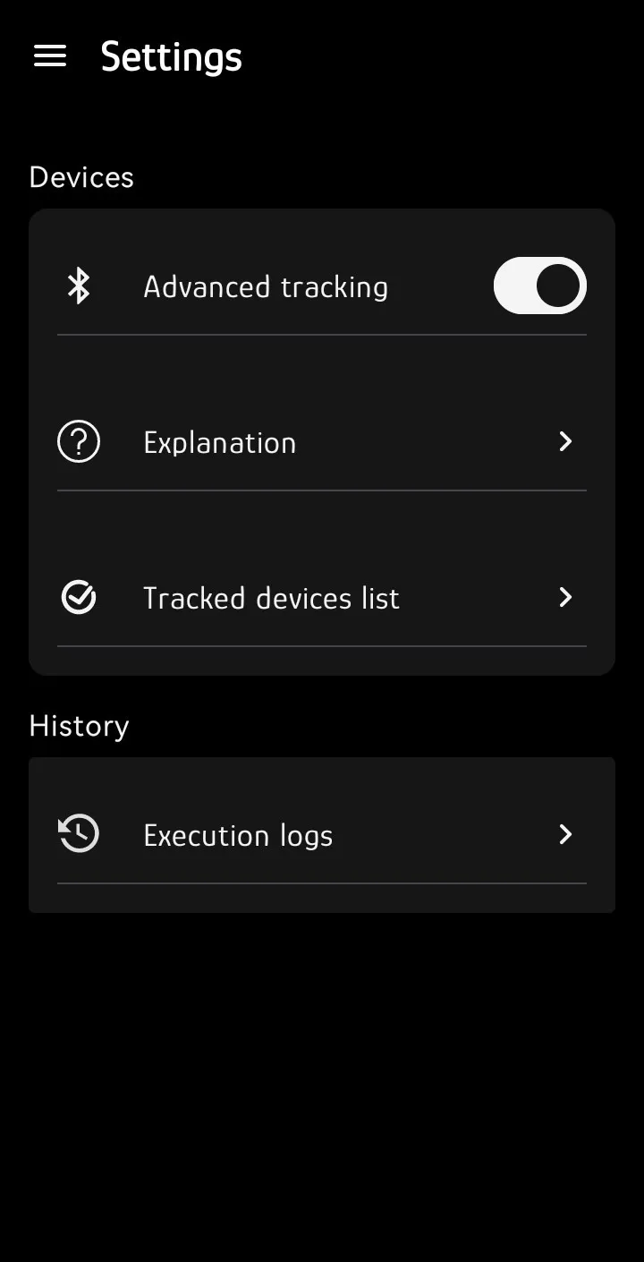Click the Advanced tracking label
Viewport: 644px width, 1262px height.
[266, 287]
